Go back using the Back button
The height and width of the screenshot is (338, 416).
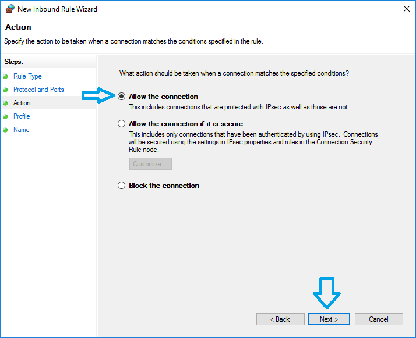280,319
